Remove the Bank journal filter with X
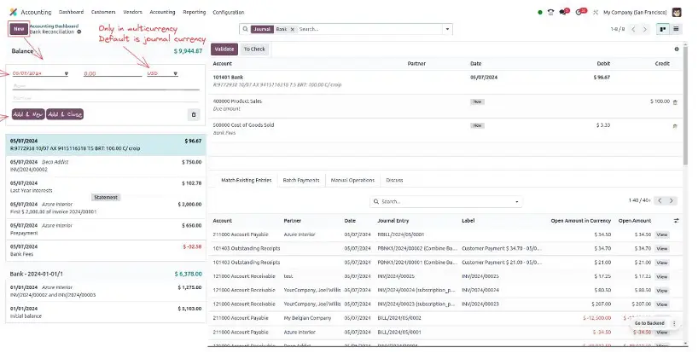Image resolution: width=698 pixels, height=353 pixels. pos(293,29)
